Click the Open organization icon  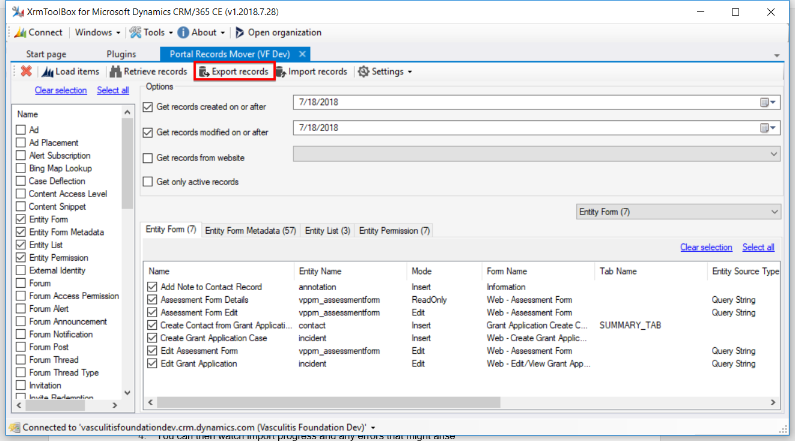pos(240,32)
